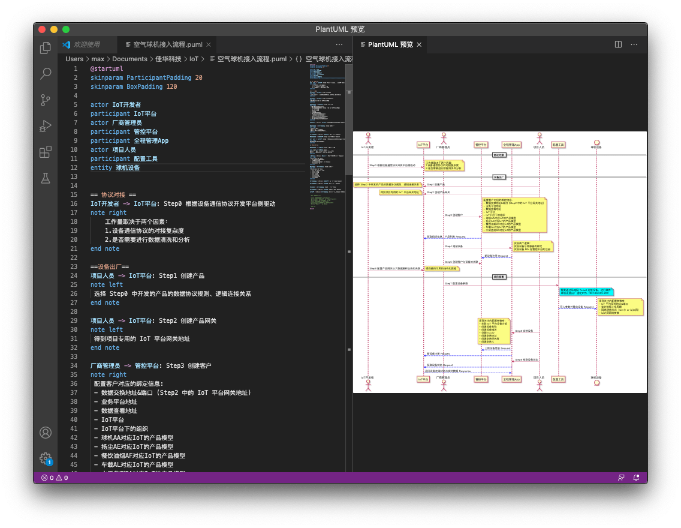The image size is (681, 528).
Task: Click the remote tunnels icon in status bar
Action: click(622, 477)
